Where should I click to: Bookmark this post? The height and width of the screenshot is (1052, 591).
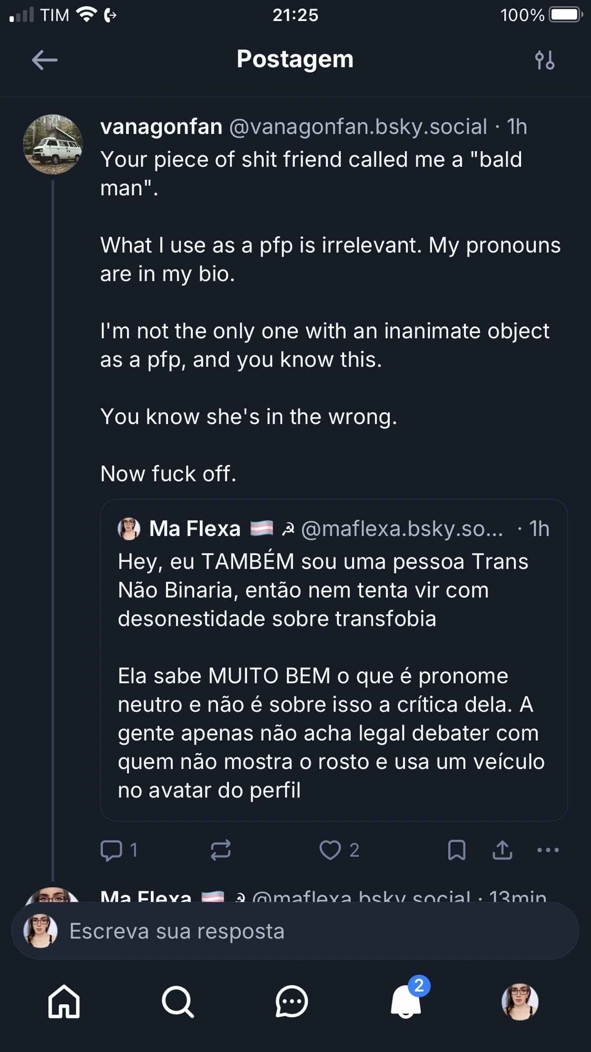(457, 850)
